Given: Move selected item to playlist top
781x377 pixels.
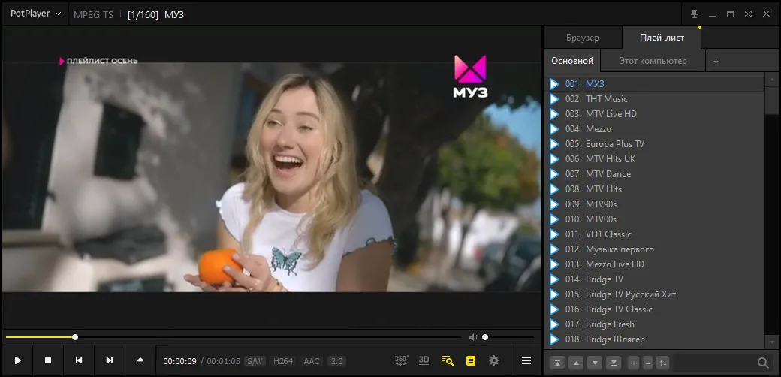Looking at the screenshot, I should point(557,363).
